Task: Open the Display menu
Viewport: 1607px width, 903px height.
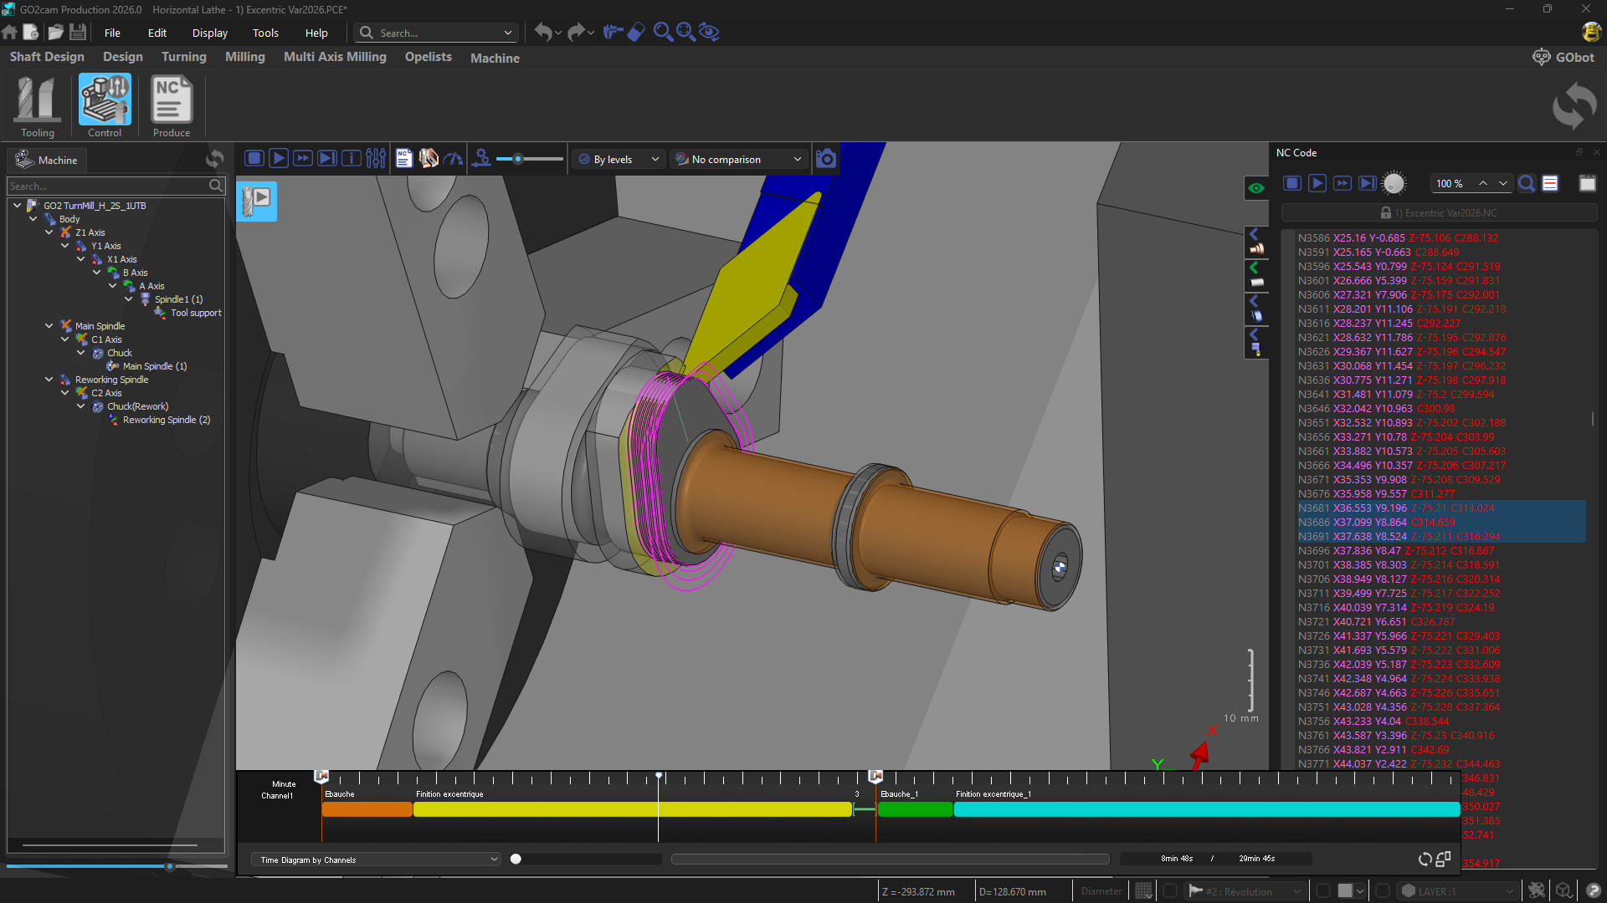Action: [x=209, y=33]
